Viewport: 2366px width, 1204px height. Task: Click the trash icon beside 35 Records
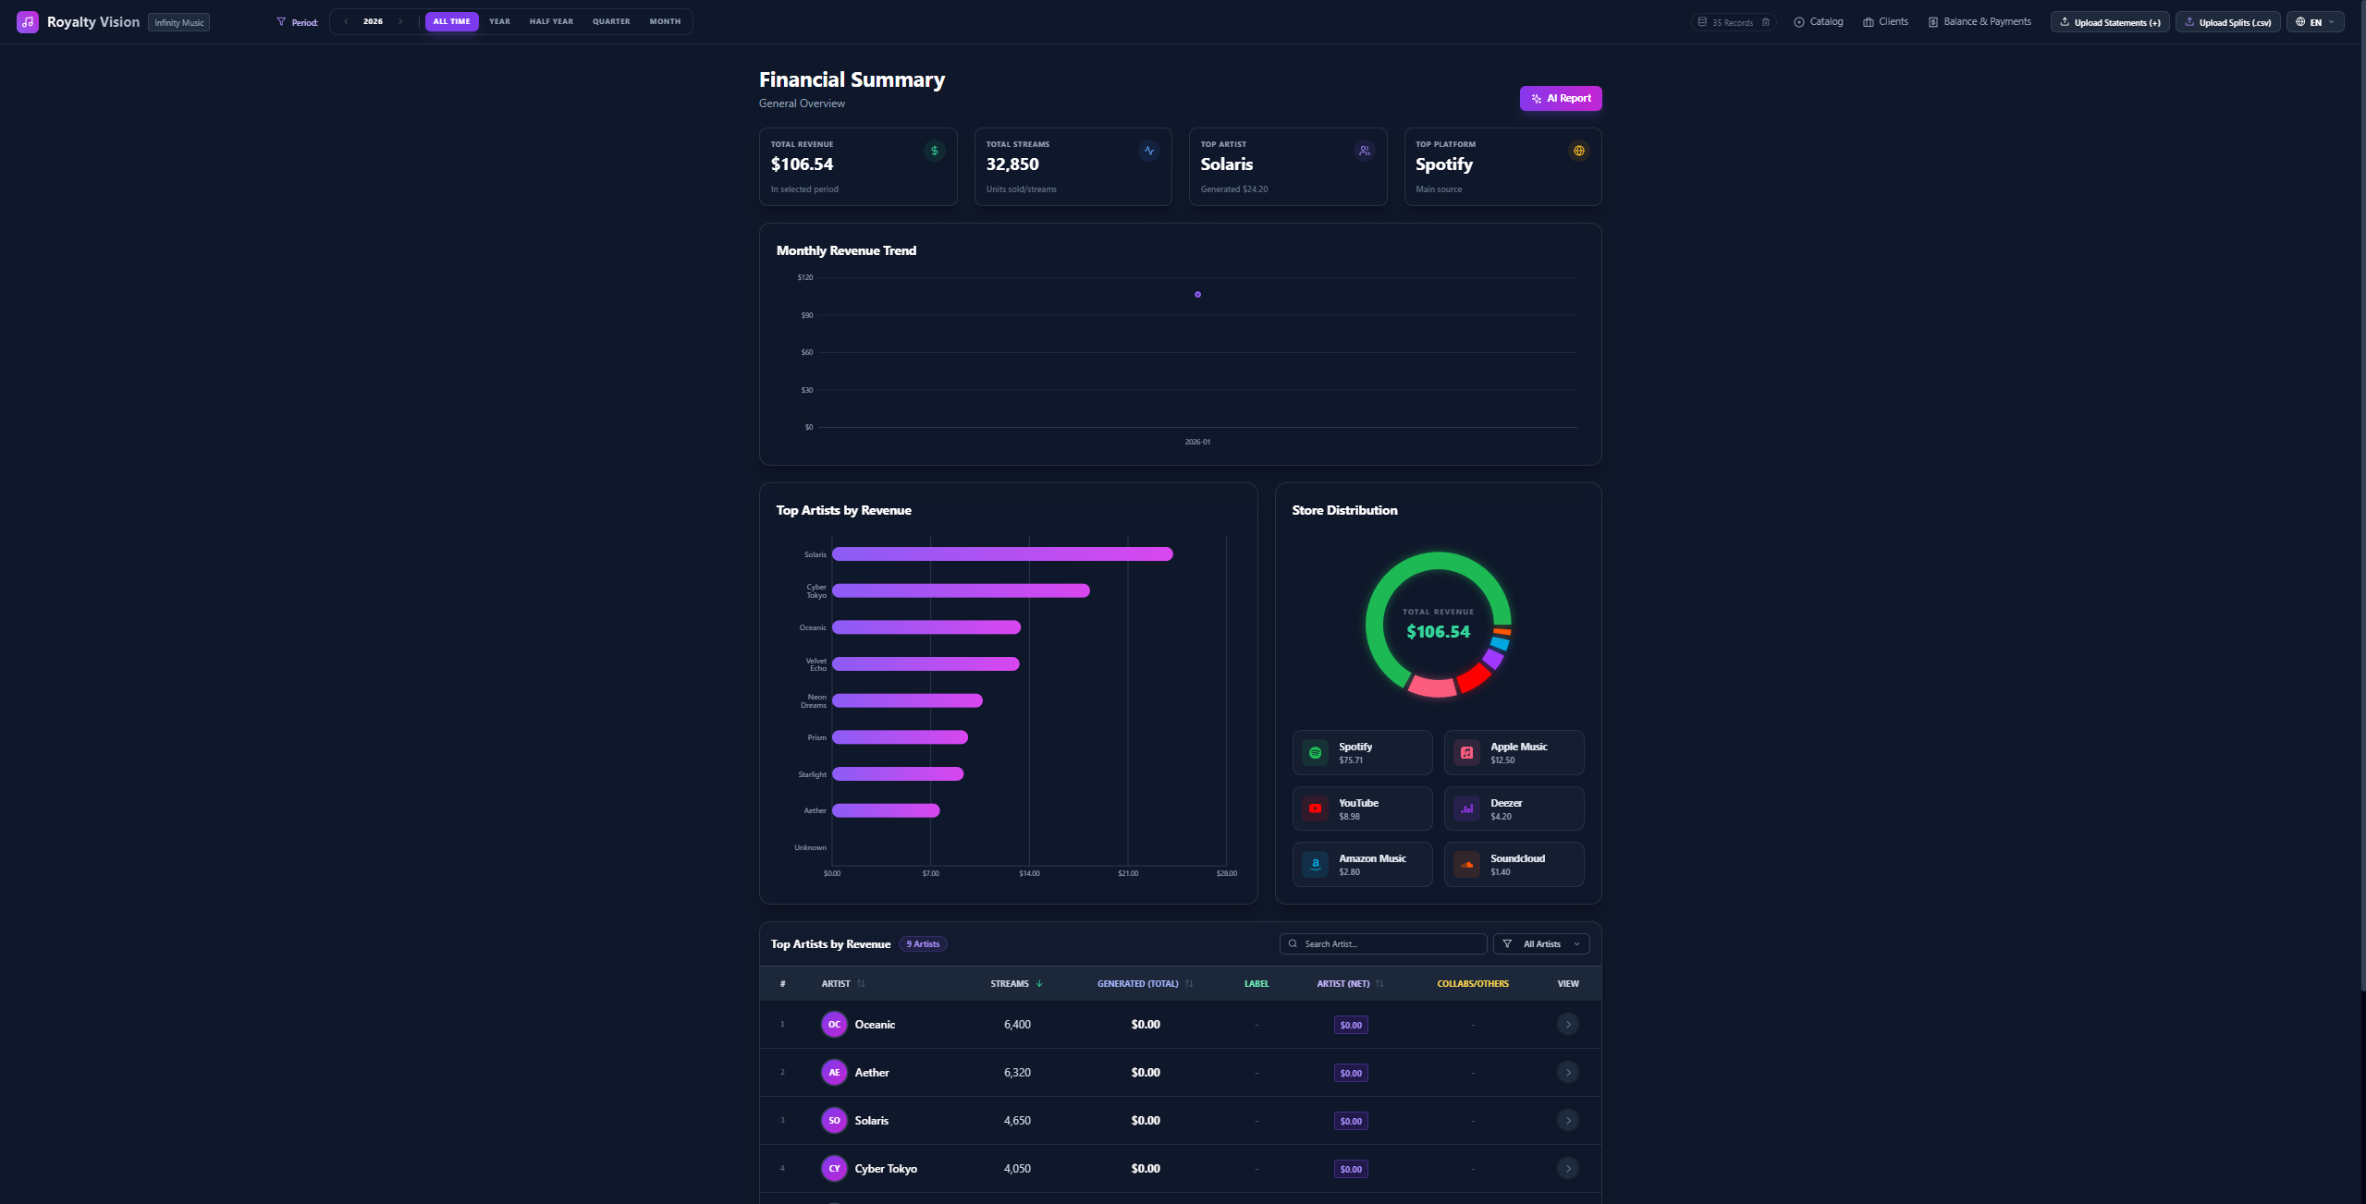click(1765, 22)
